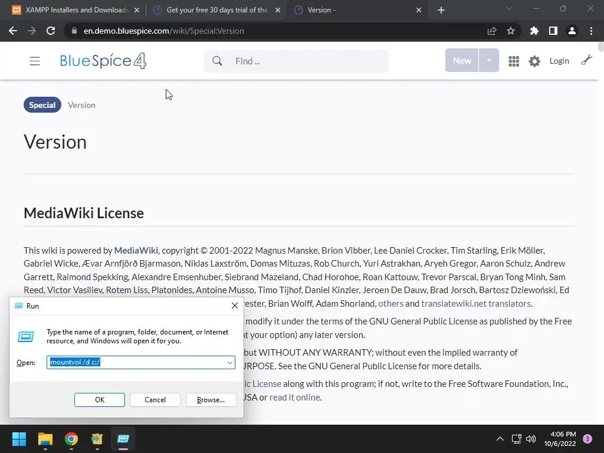604x453 pixels.
Task: Click the network status tray icon
Action: point(516,439)
